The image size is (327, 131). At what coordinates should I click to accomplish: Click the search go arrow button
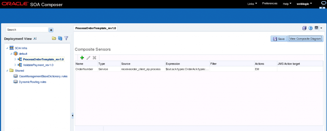[x=51, y=30]
